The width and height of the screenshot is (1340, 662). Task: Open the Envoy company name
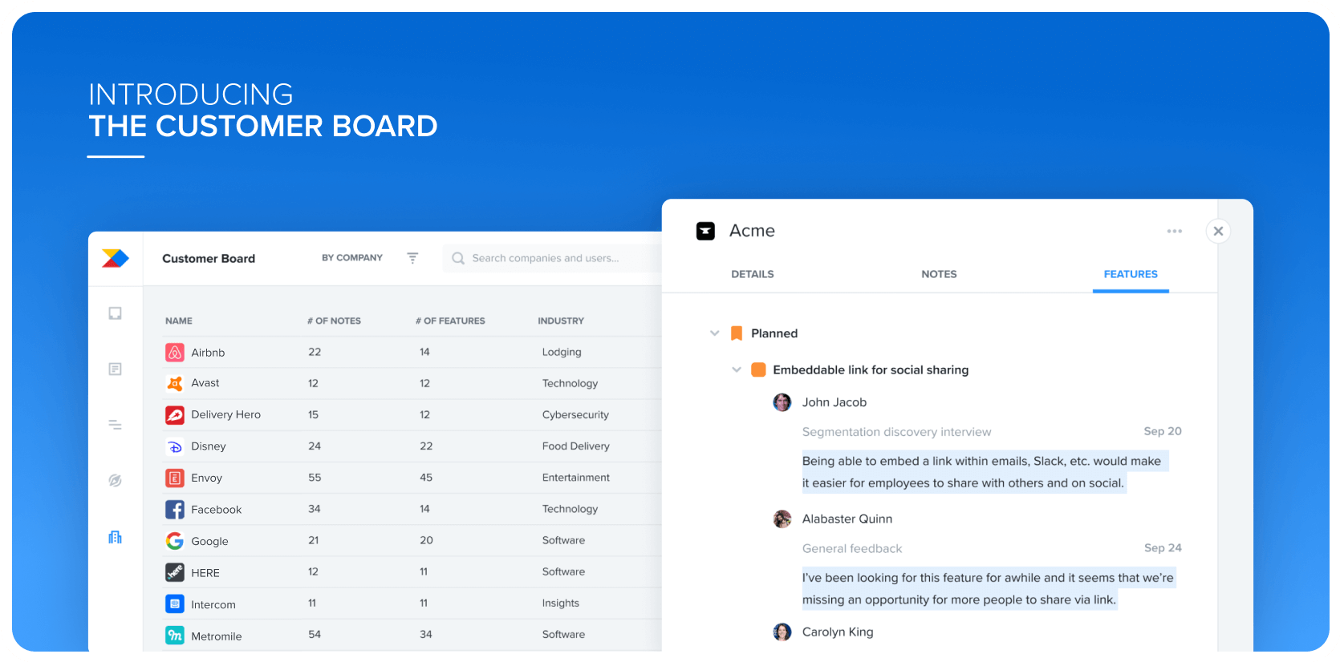[x=207, y=478]
